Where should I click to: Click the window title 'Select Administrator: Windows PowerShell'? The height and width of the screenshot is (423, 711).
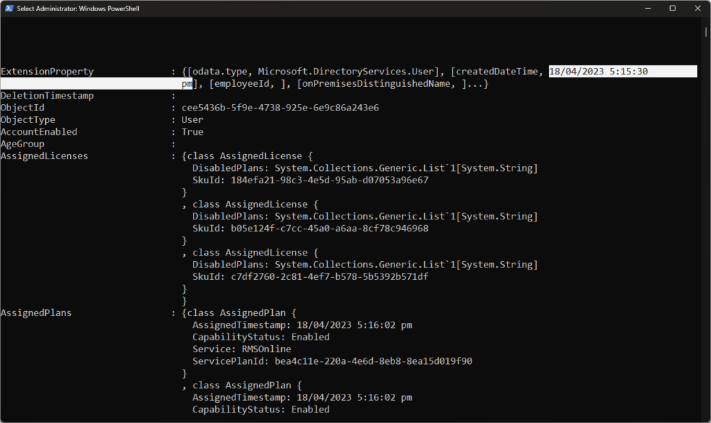78,8
